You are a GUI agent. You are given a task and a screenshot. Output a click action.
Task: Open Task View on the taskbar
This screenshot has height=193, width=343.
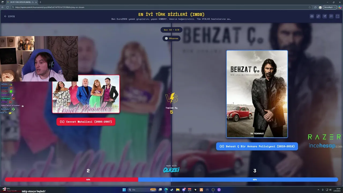pos(160,190)
